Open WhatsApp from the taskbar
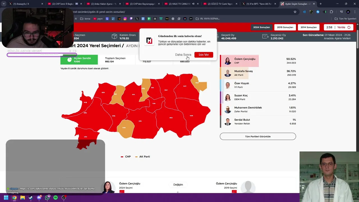359x202 pixels. [x=47, y=198]
